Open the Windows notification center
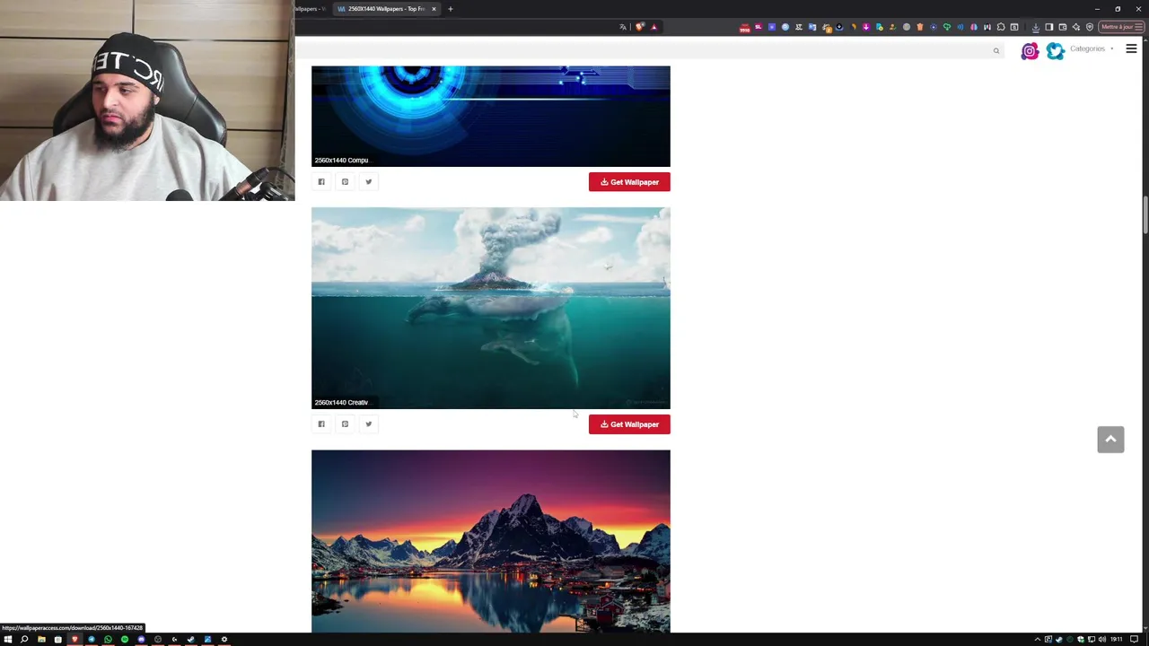Viewport: 1149px width, 646px height. [x=1134, y=639]
